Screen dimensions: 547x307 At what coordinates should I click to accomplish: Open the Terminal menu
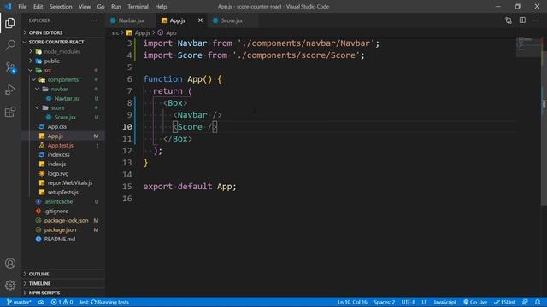138,7
